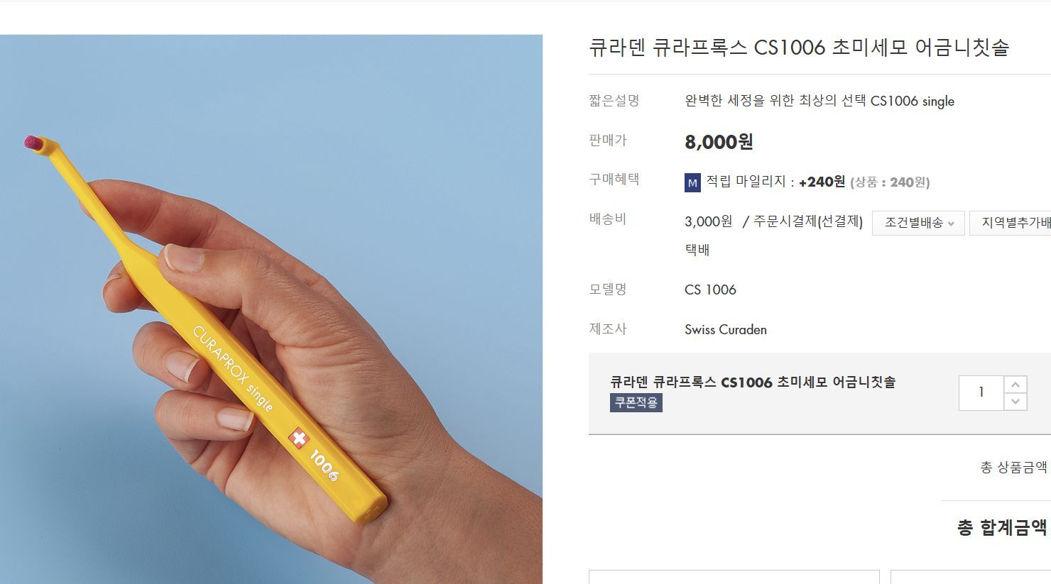This screenshot has width=1051, height=584.
Task: Open the 조건별배송 dropdown
Action: click(918, 223)
